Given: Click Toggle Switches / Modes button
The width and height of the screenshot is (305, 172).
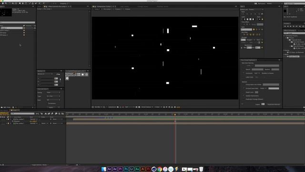Looking at the screenshot, I should coord(39,165).
